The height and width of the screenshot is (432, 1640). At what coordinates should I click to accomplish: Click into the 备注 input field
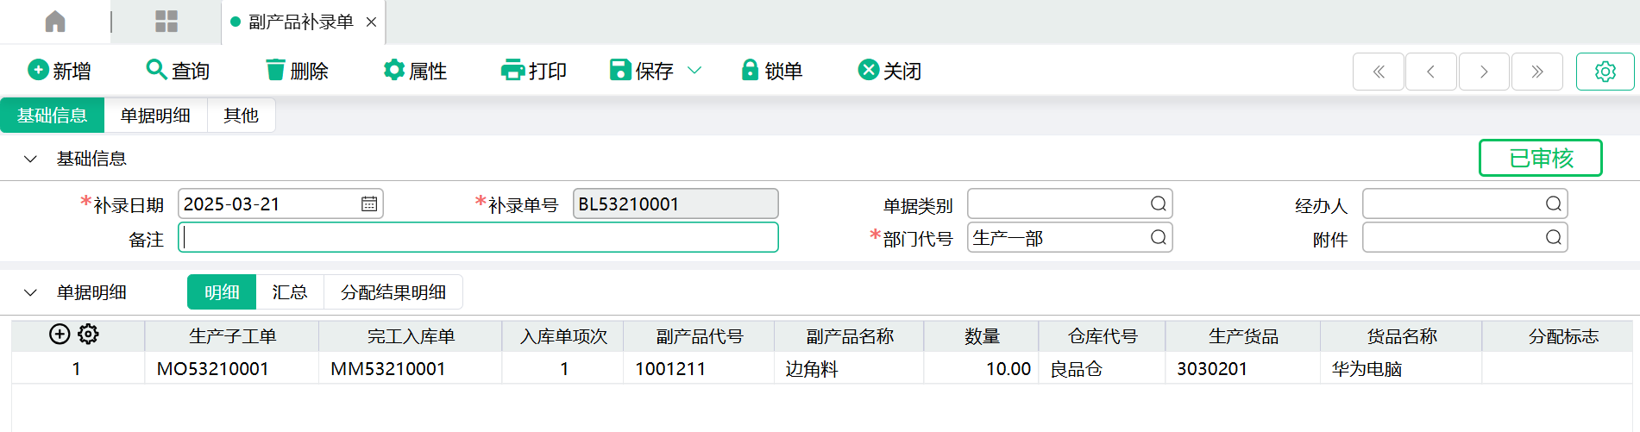point(478,238)
